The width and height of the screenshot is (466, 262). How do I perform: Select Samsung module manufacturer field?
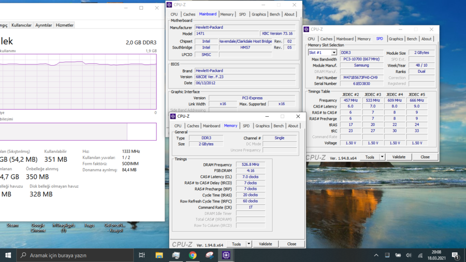[x=361, y=65]
